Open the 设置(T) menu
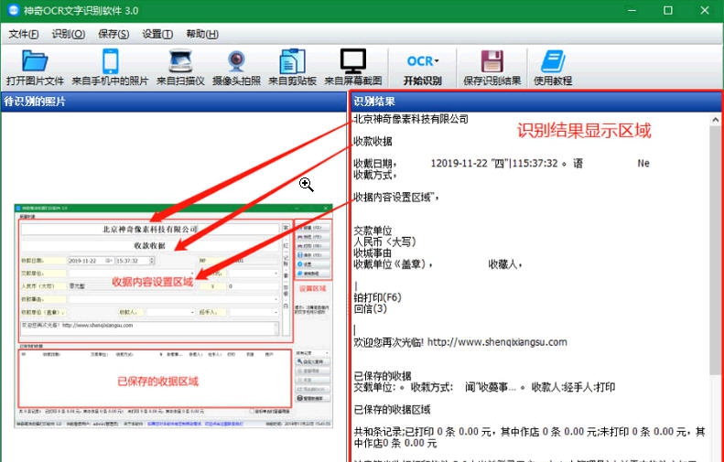The image size is (724, 462). tap(157, 34)
